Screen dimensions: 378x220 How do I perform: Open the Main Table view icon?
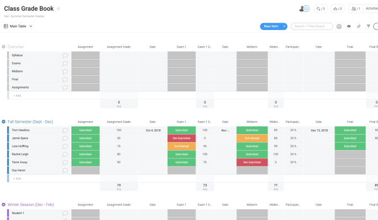click(6, 26)
